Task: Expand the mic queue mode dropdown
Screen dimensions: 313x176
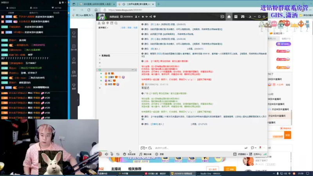Action: pyautogui.click(x=103, y=28)
